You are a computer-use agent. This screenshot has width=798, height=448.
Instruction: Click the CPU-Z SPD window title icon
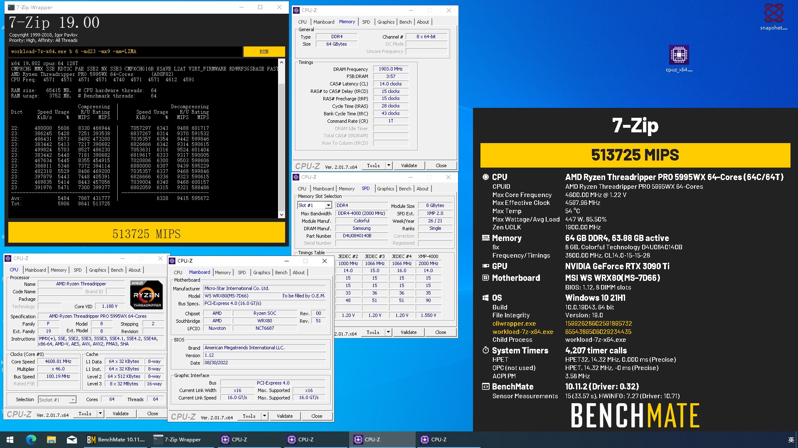tap(296, 177)
